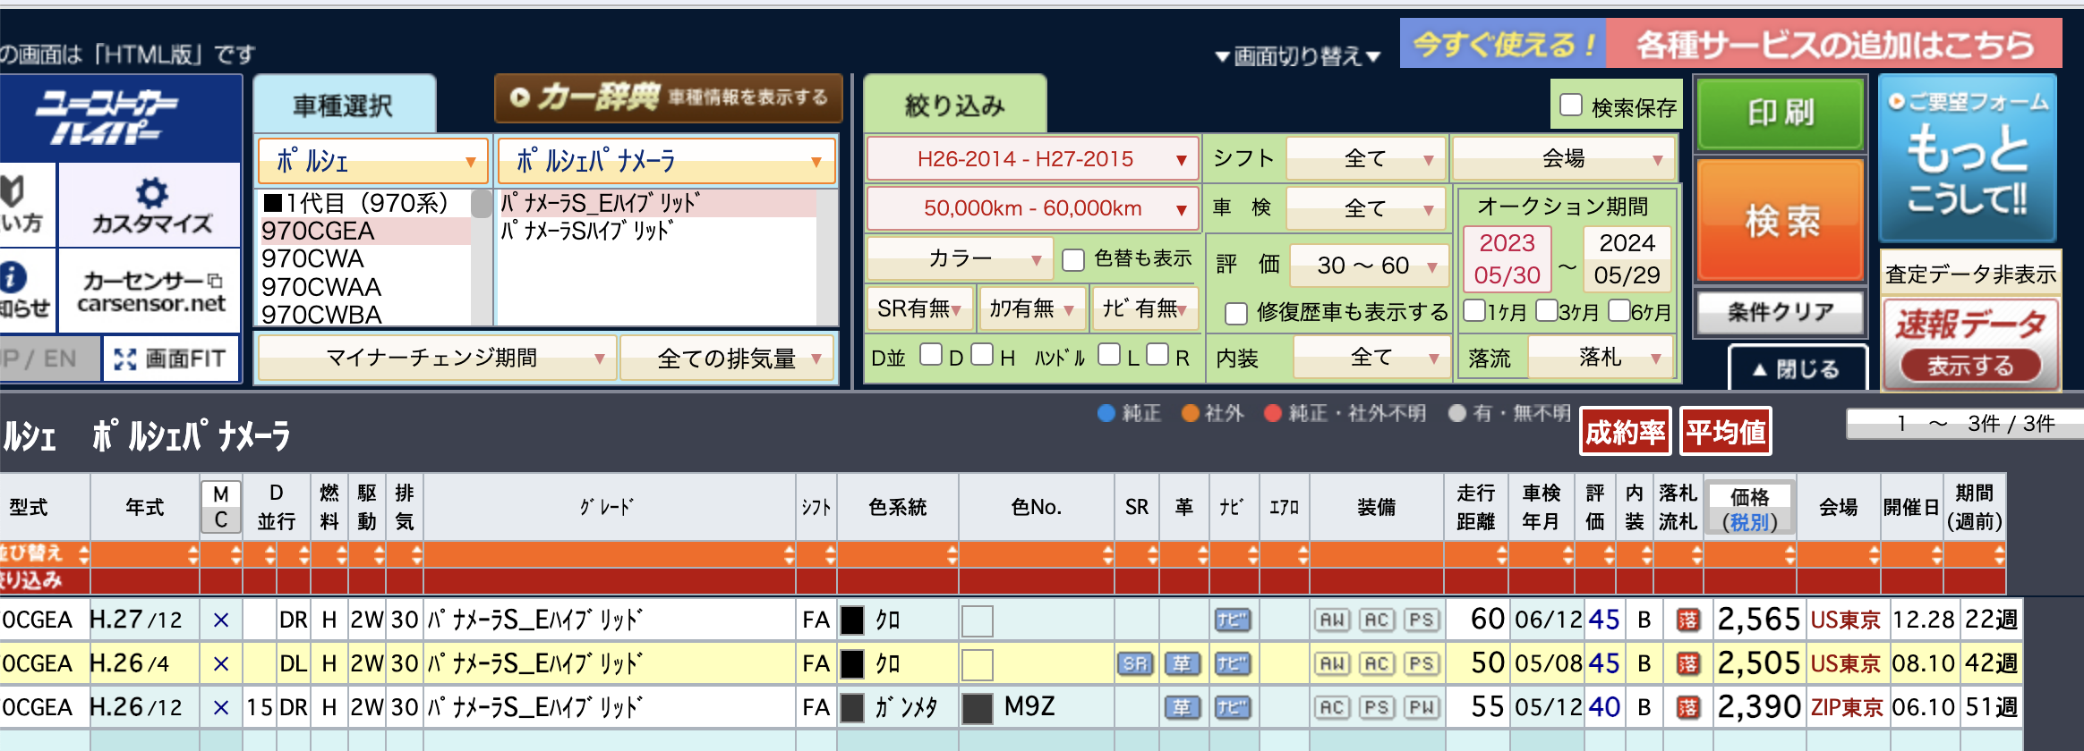Image resolution: width=2084 pixels, height=751 pixels.
Task: Click the PW equipment icon in H.26/12 row
Action: point(1421,707)
